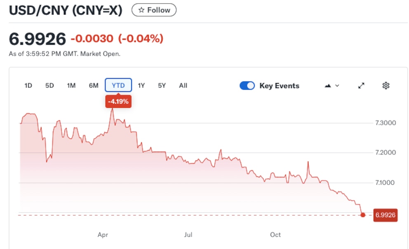Select the YTD time range
Viewport: 409px width, 249px height.
118,86
